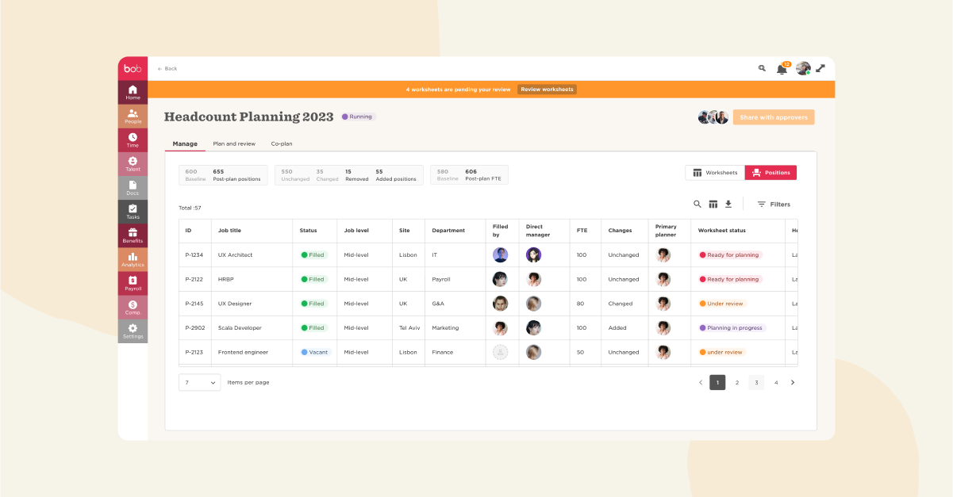This screenshot has width=953, height=497.
Task: Click Ready for planning in HRBP row
Action: tap(730, 279)
